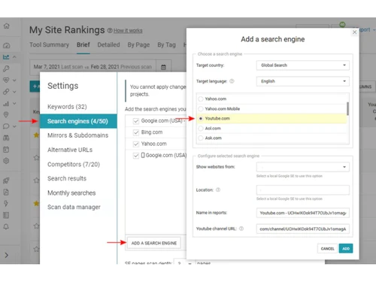Click the ADD A SEARCH ENGINE button
This screenshot has height=282, width=376.
pyautogui.click(x=154, y=243)
